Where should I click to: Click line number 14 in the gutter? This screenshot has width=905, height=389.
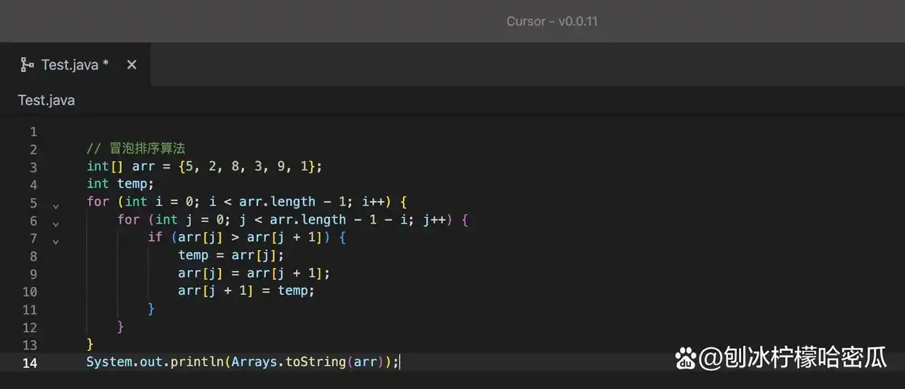(x=29, y=363)
